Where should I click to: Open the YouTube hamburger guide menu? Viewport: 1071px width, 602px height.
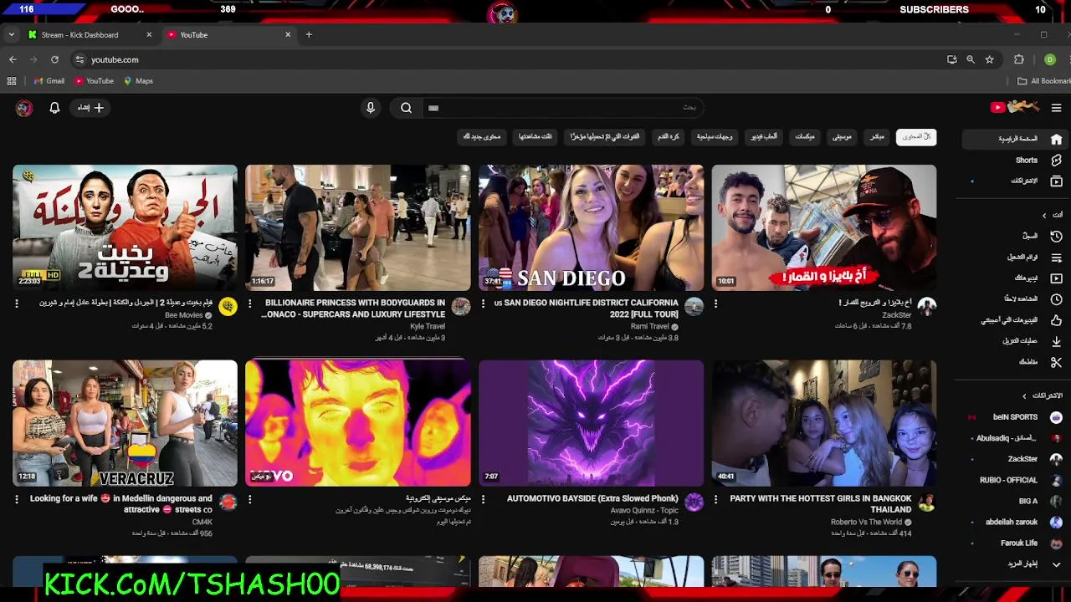(x=1056, y=108)
